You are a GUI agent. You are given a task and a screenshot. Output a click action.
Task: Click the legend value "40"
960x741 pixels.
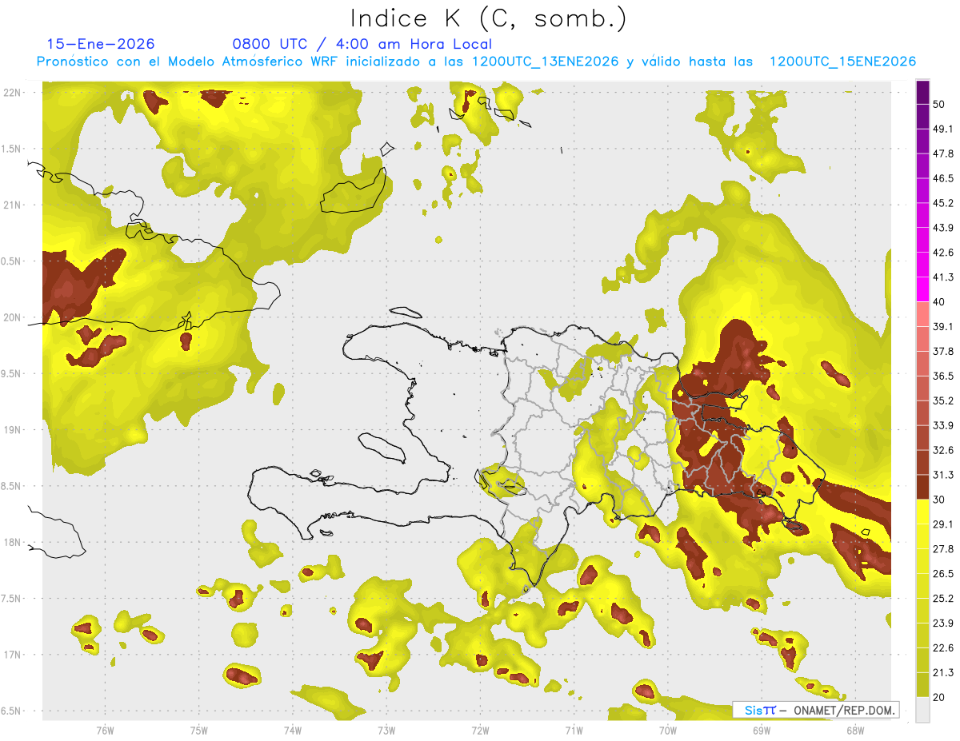940,302
